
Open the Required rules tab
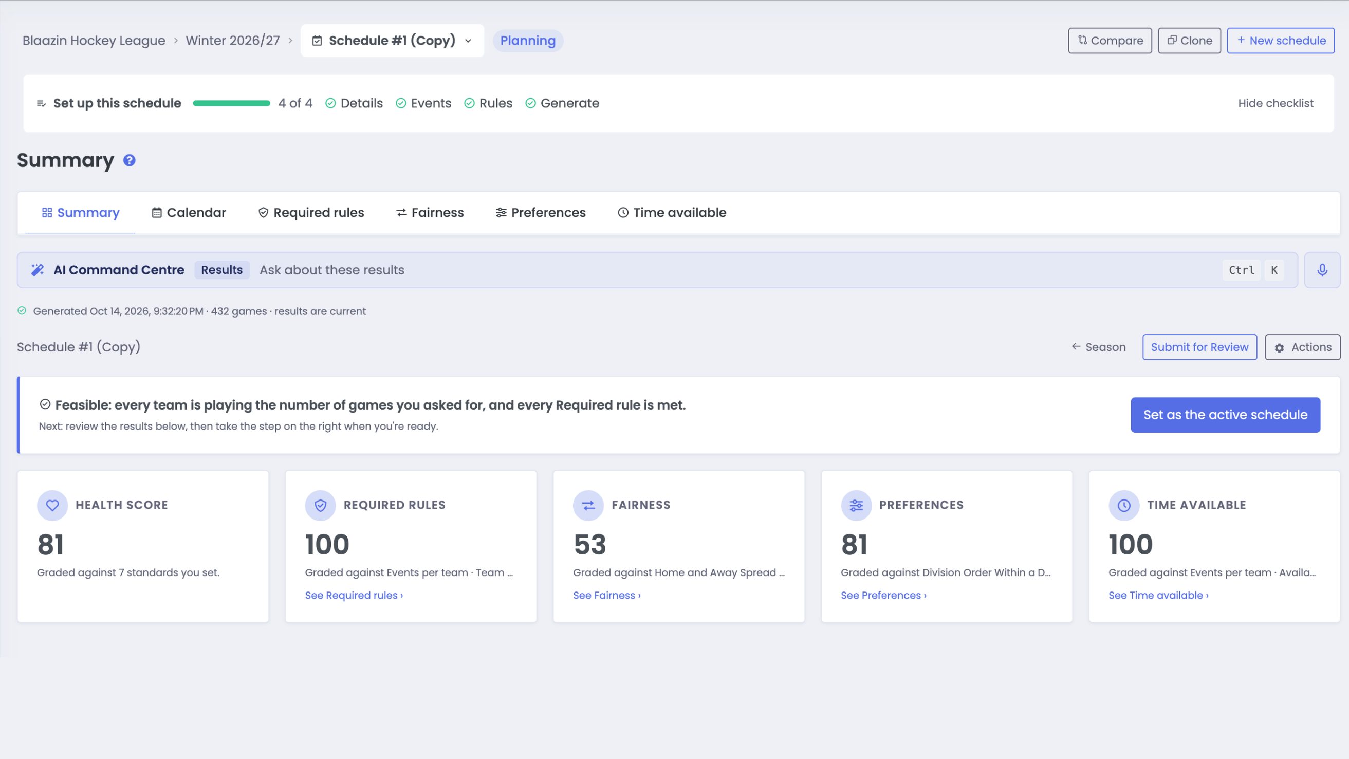pyautogui.click(x=311, y=213)
